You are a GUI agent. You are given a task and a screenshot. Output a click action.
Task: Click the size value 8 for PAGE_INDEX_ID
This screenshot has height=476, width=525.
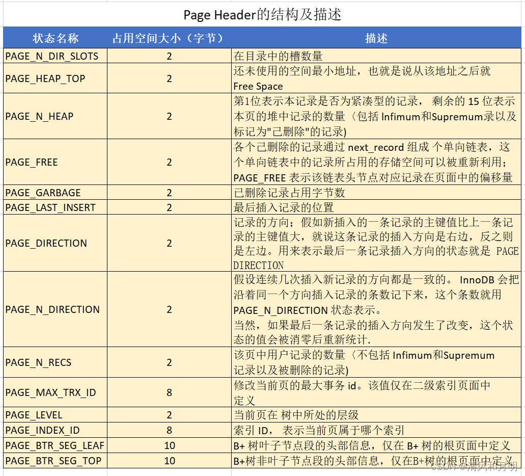[x=169, y=430]
